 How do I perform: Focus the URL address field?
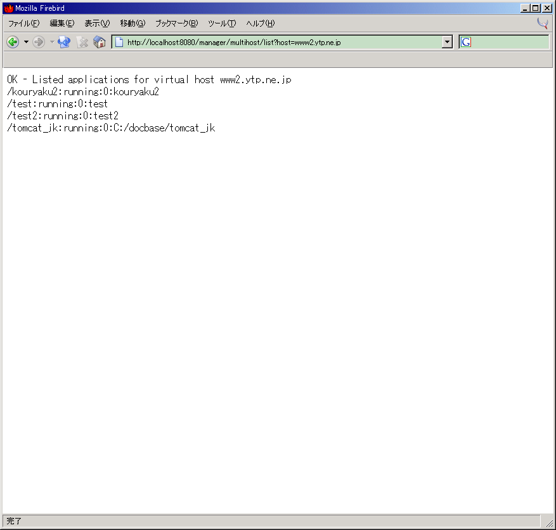click(x=283, y=43)
